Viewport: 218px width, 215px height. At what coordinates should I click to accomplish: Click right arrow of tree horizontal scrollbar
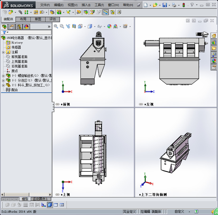(50, 195)
